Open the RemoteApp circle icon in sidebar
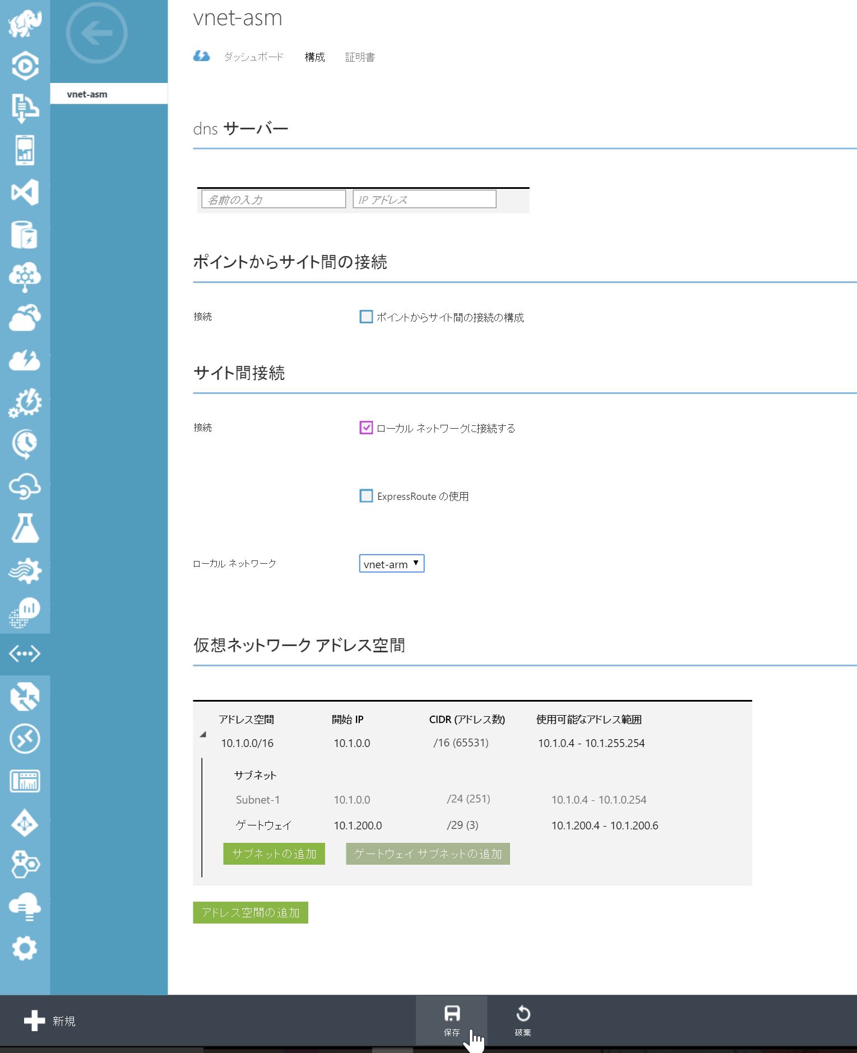Screen dimensions: 857x1053 coord(25,739)
